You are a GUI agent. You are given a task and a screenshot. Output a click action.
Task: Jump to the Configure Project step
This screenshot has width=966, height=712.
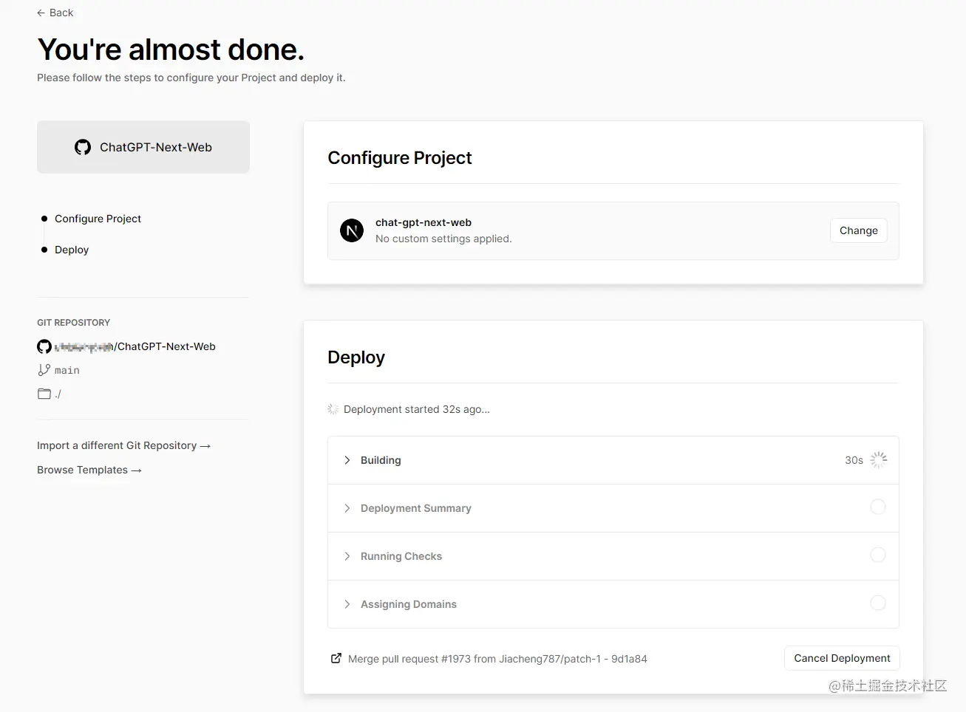pos(98,219)
